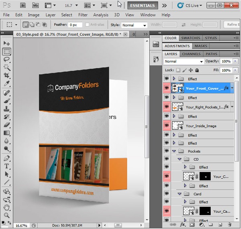
Task: Select the Horizontal Type tool
Action: coord(7,166)
